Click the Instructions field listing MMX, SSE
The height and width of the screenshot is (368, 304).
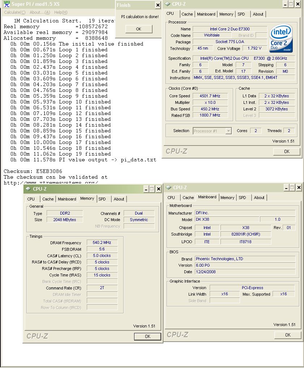coord(244,77)
